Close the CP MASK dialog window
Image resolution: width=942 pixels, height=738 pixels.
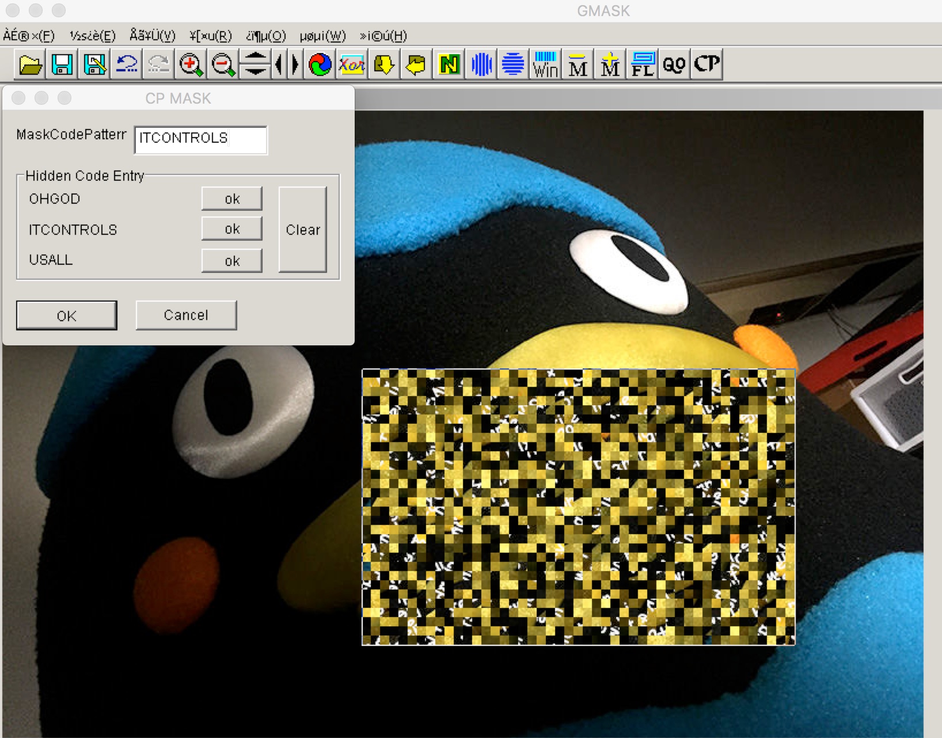pos(18,98)
